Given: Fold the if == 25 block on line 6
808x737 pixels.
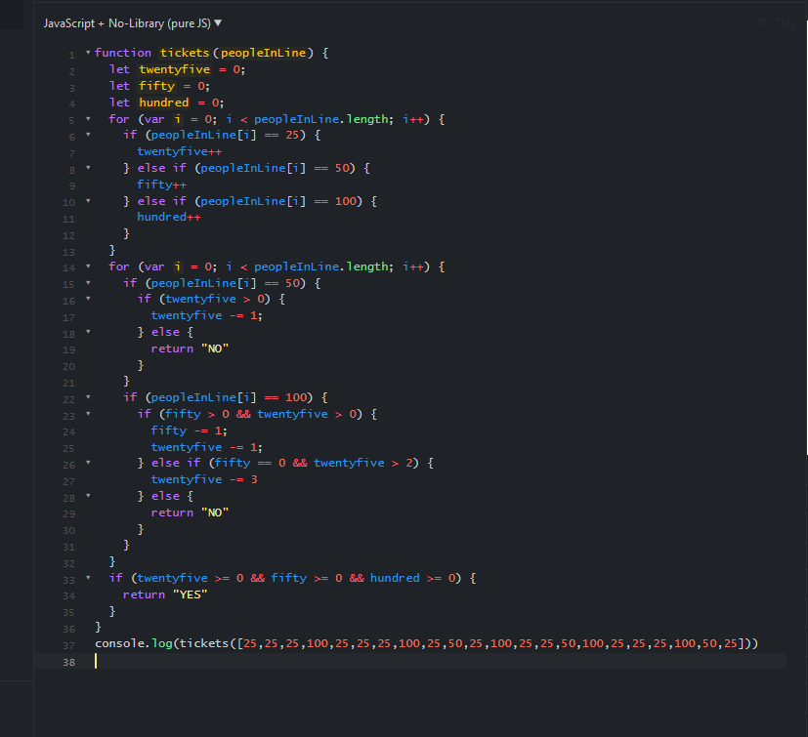Looking at the screenshot, I should coord(88,135).
